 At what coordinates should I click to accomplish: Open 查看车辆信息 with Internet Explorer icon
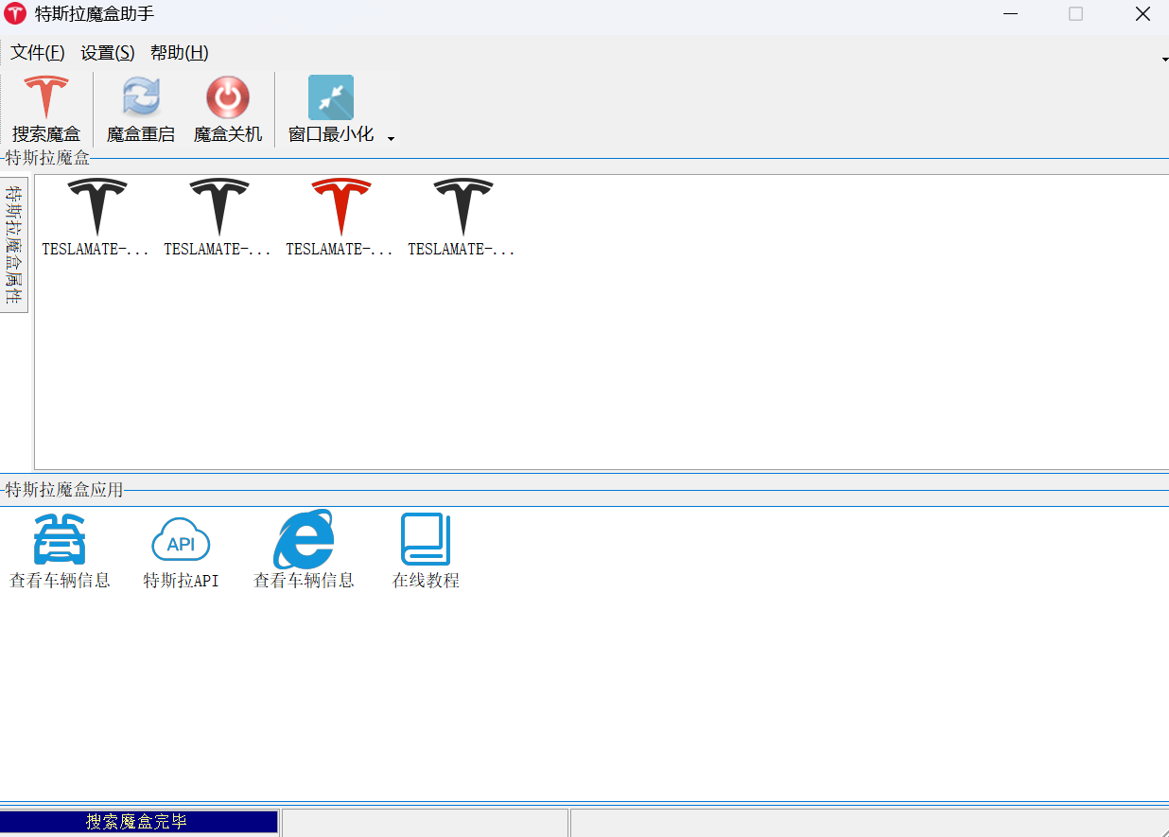pyautogui.click(x=304, y=540)
